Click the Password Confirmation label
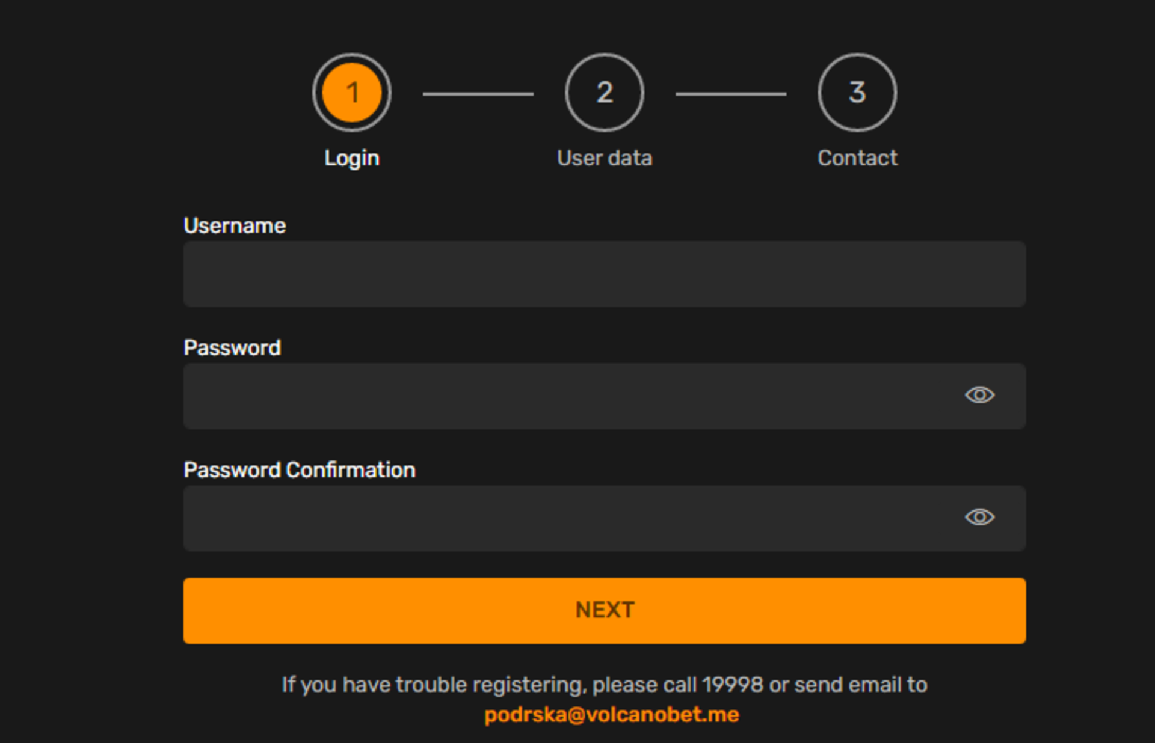Screen dimensions: 1155x743 (x=300, y=470)
